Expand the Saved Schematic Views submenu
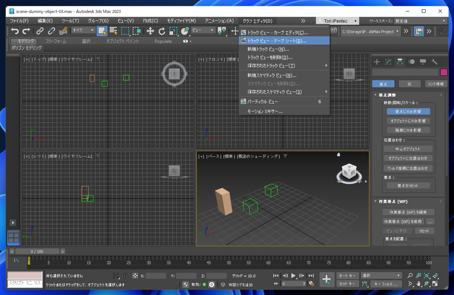Viewport: 454px width, 295px height. 284,92
